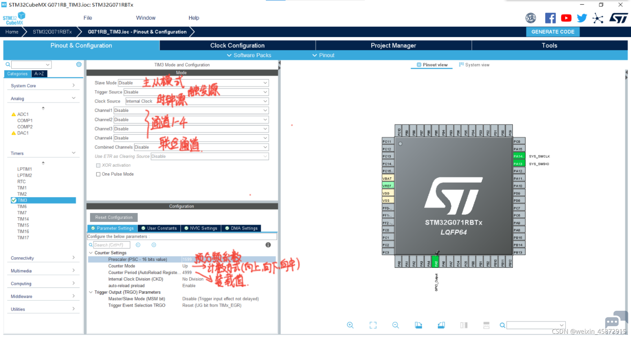Switch to System view
This screenshot has width=631, height=338.
pos(474,65)
